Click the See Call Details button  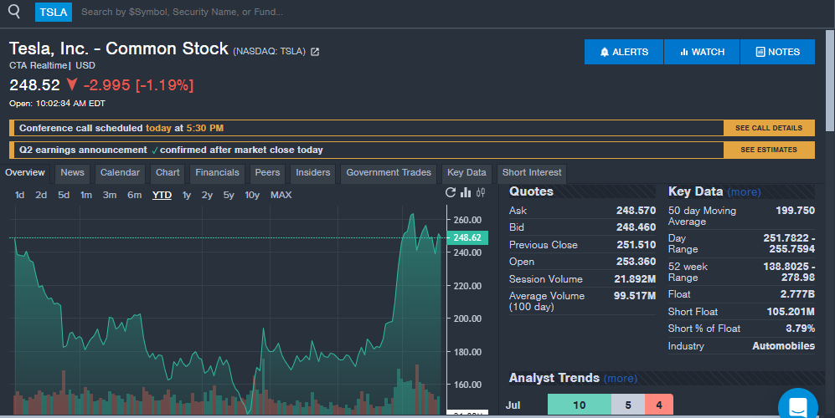point(768,128)
